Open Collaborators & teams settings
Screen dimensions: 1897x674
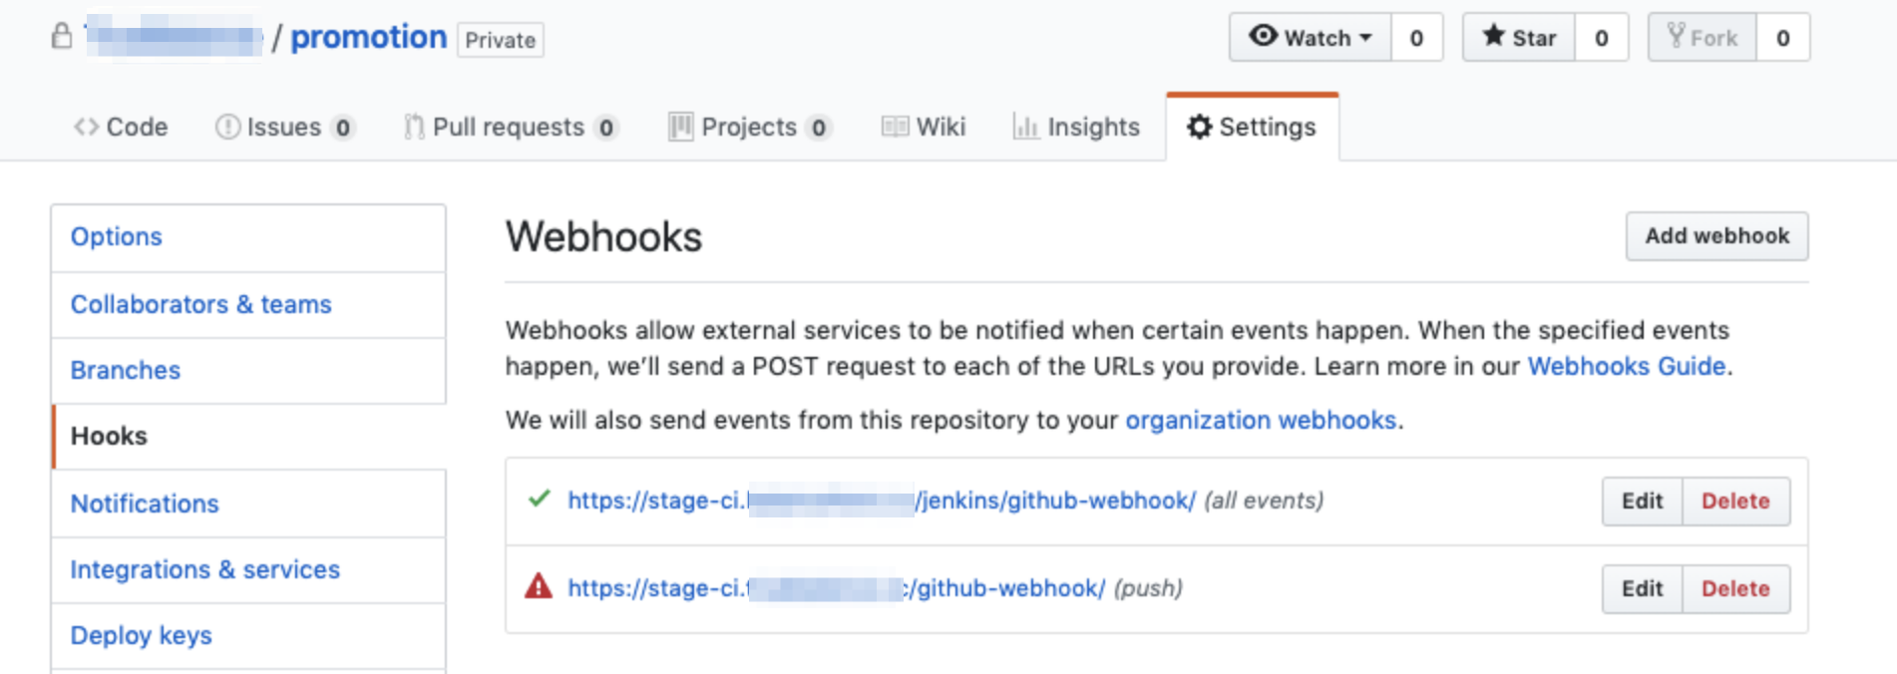tap(248, 304)
